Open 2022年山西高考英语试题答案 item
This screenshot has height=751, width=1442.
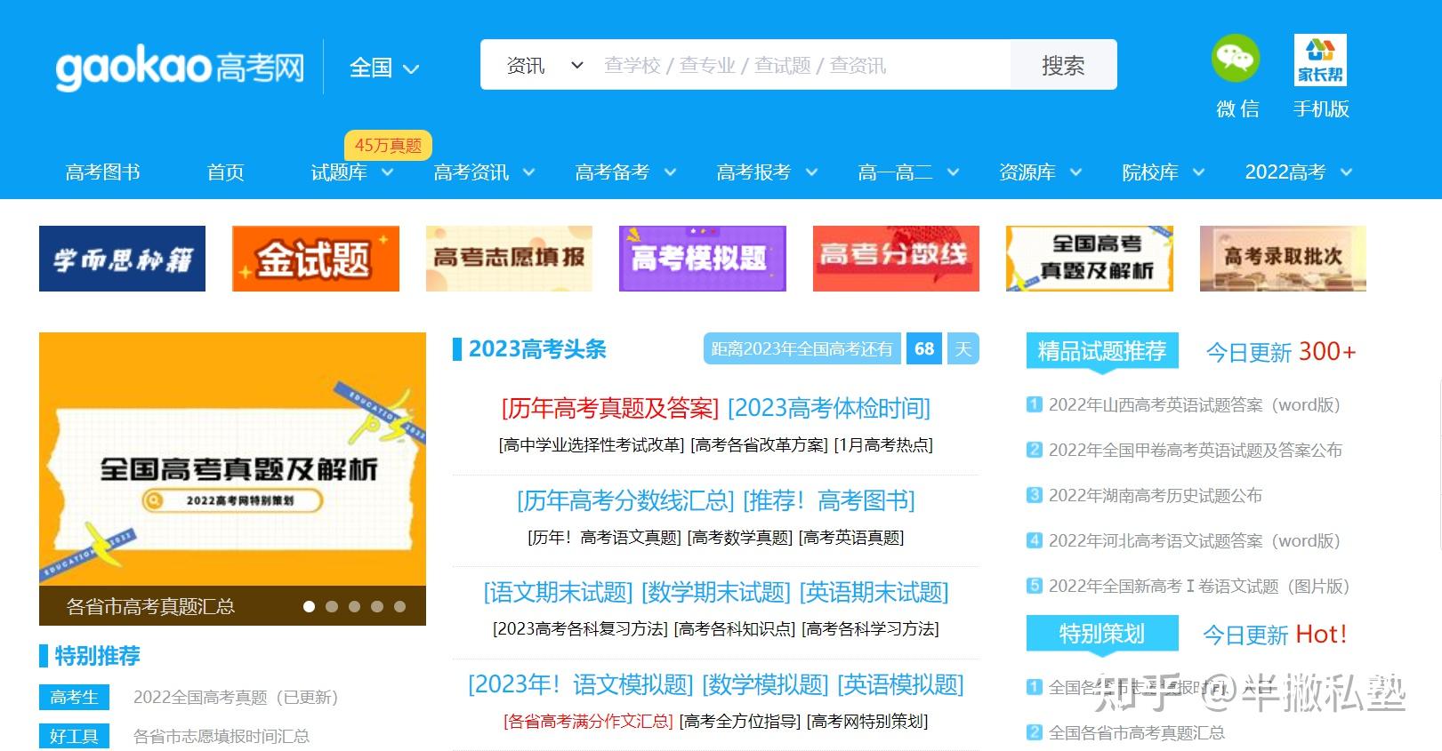coord(1194,404)
